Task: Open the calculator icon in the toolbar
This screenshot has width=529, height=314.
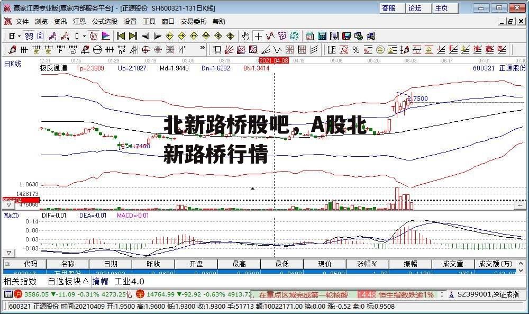Action: pos(322,36)
